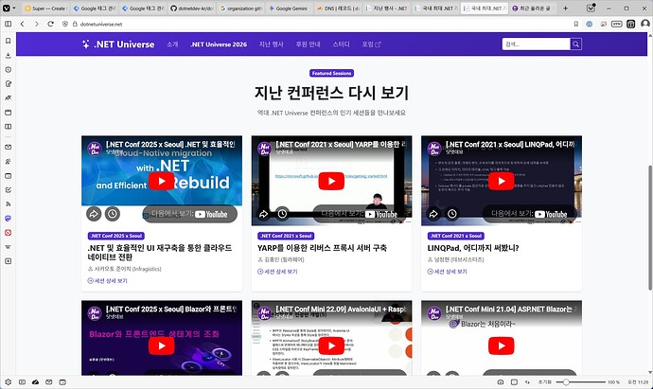Open the .NET Universe 2026 navigation item
This screenshot has width=653, height=389.
(219, 44)
